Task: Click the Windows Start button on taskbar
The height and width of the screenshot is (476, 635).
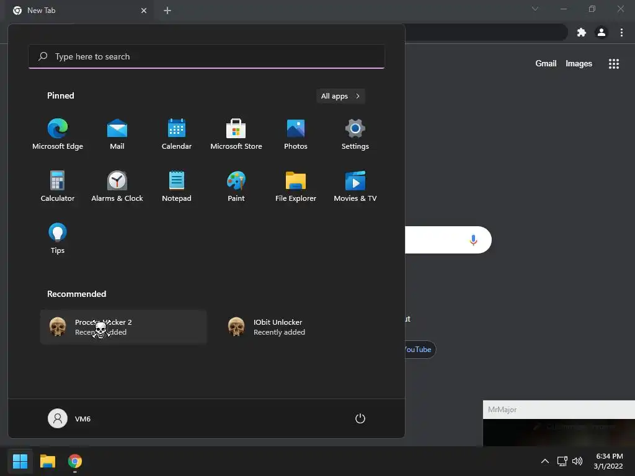Action: pos(20,461)
